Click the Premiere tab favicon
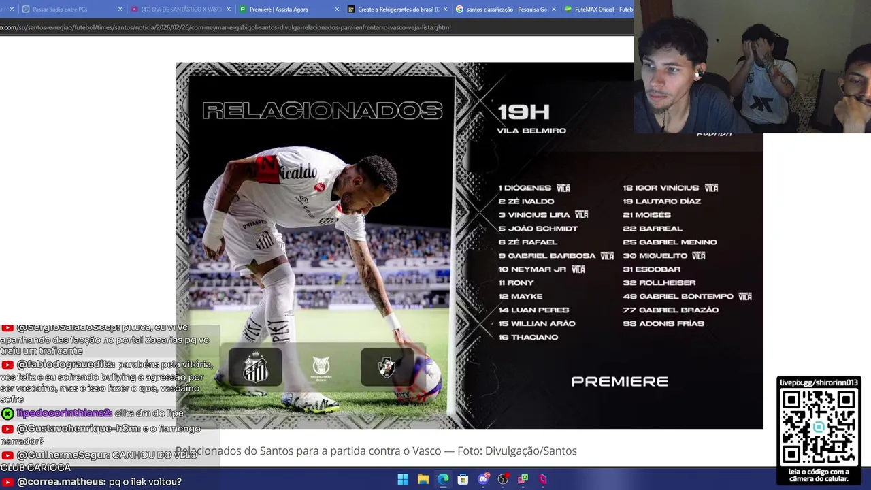 pyautogui.click(x=243, y=10)
